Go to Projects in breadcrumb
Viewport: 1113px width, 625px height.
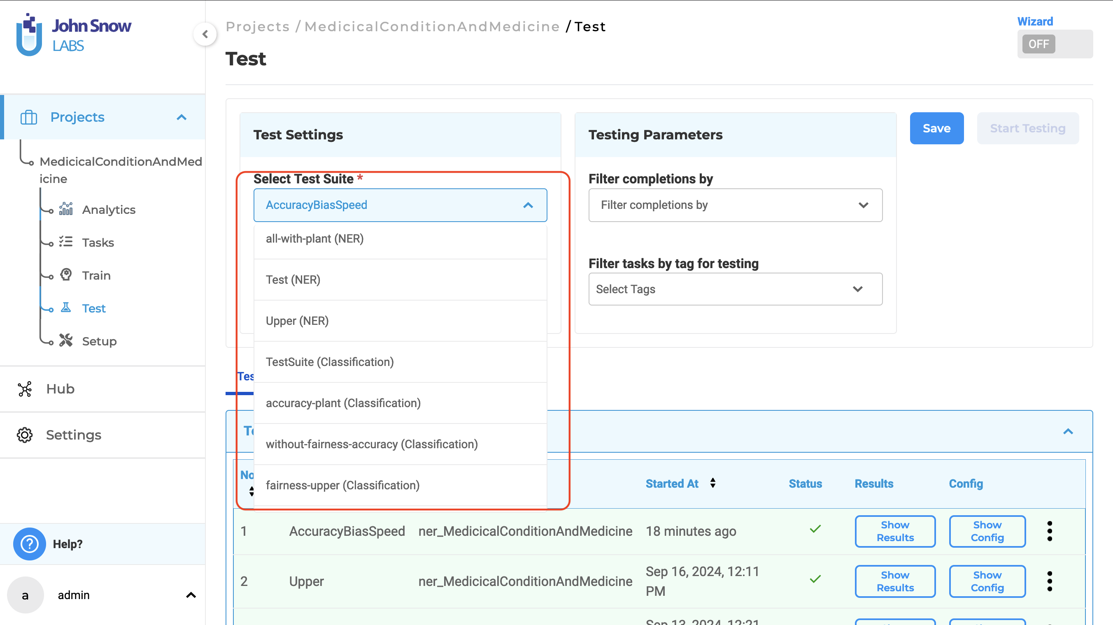tap(258, 27)
